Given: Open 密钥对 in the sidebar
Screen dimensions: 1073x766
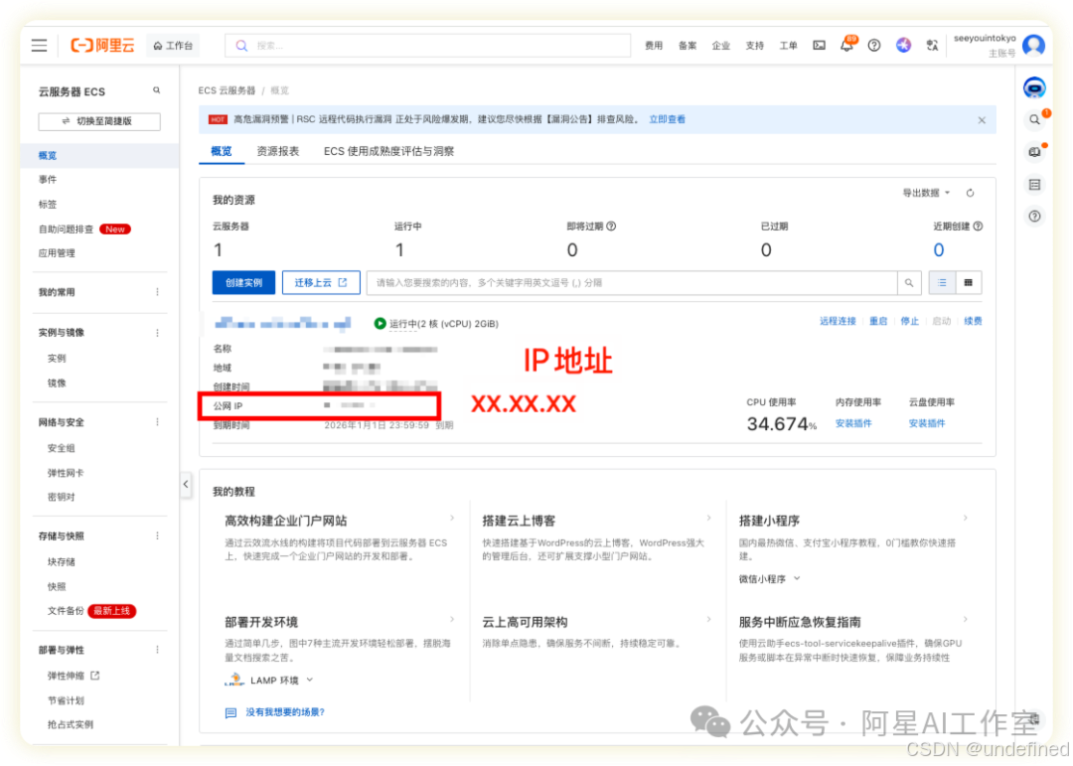Looking at the screenshot, I should click(61, 498).
